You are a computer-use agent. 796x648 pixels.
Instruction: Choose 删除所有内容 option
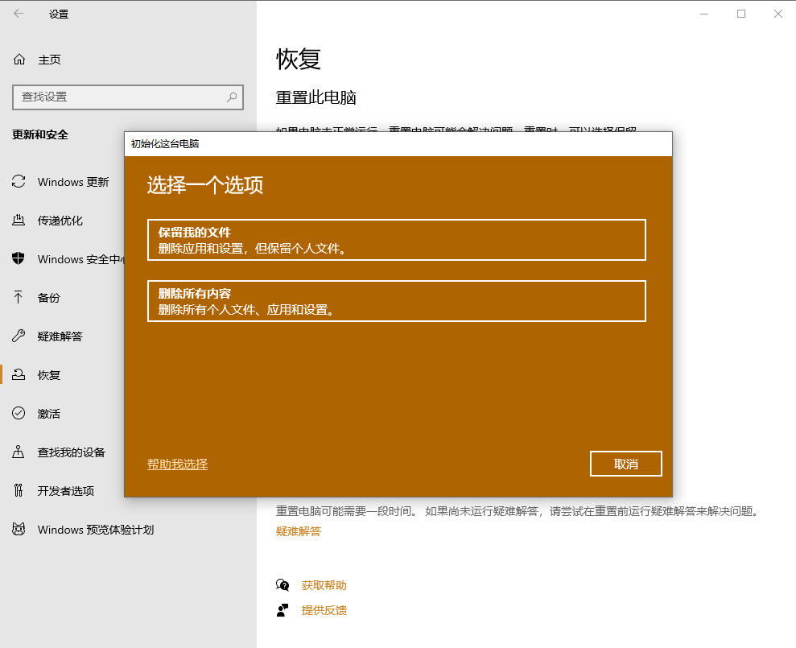coord(396,301)
